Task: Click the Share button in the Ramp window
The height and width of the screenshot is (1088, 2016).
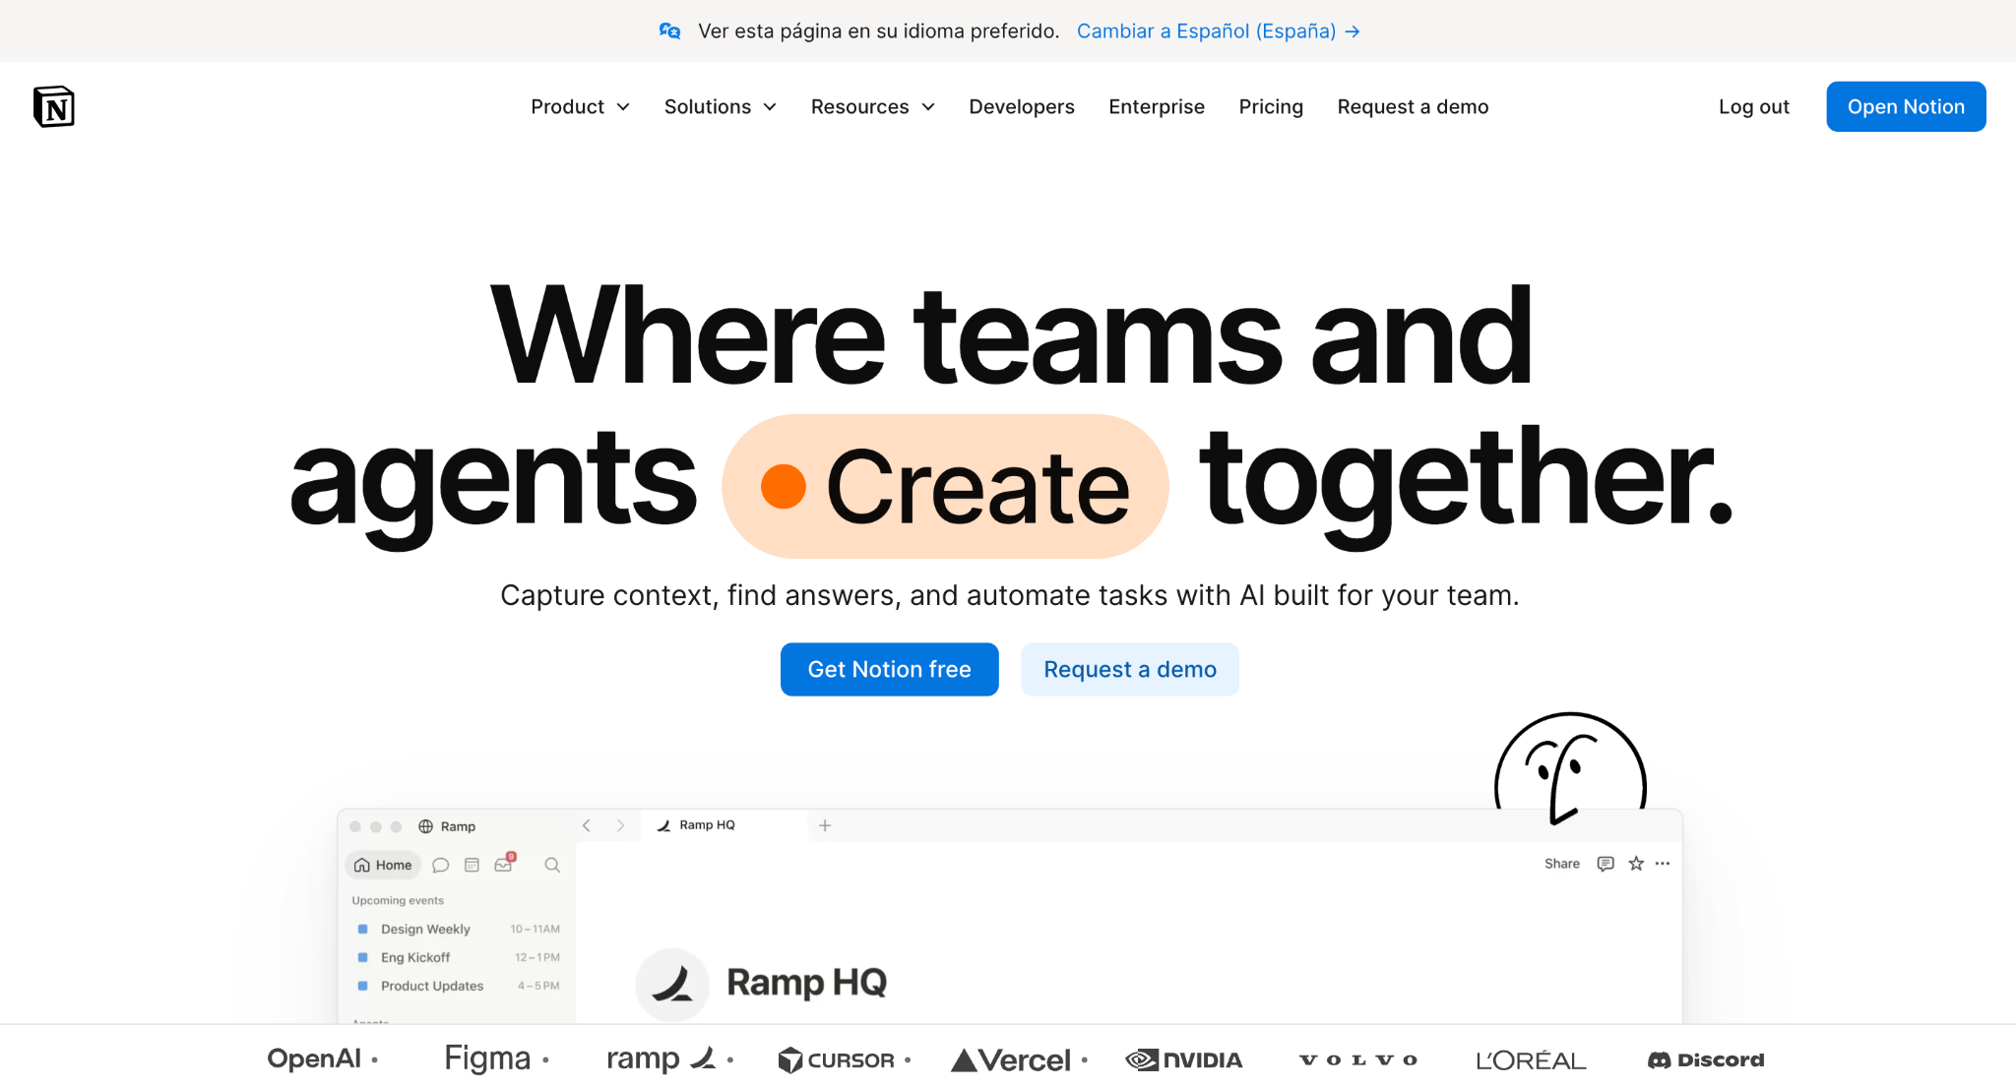Action: point(1561,864)
